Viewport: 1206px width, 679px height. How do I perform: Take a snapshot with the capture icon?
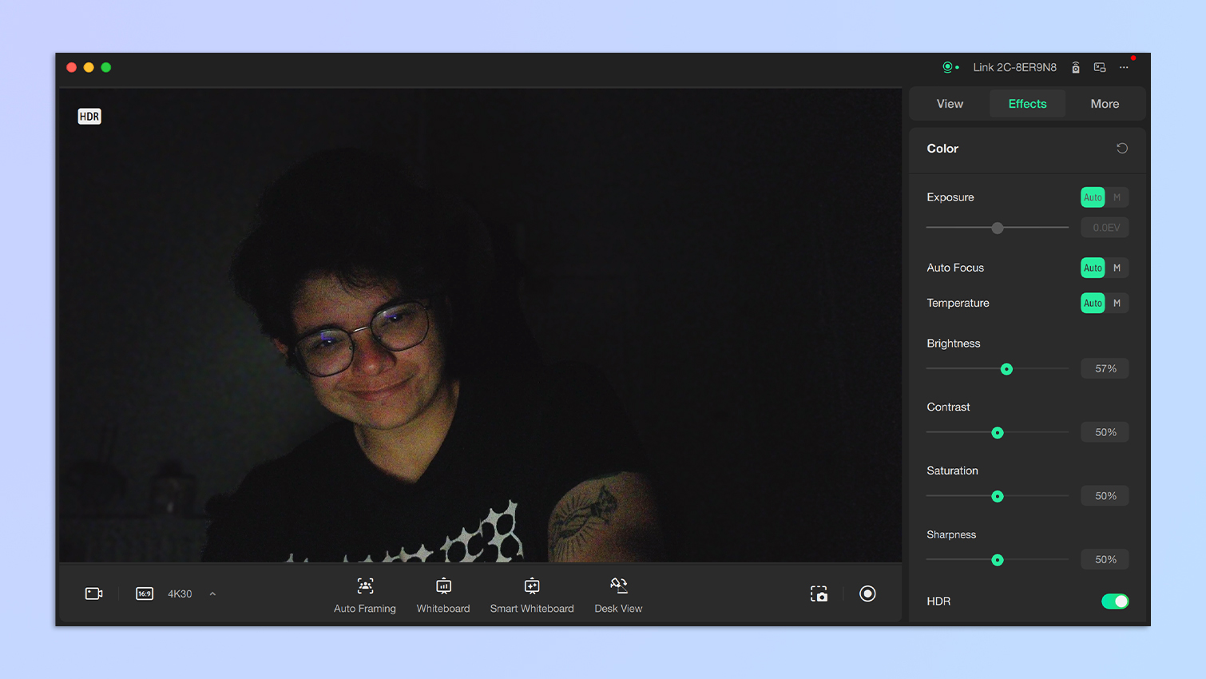(x=819, y=594)
